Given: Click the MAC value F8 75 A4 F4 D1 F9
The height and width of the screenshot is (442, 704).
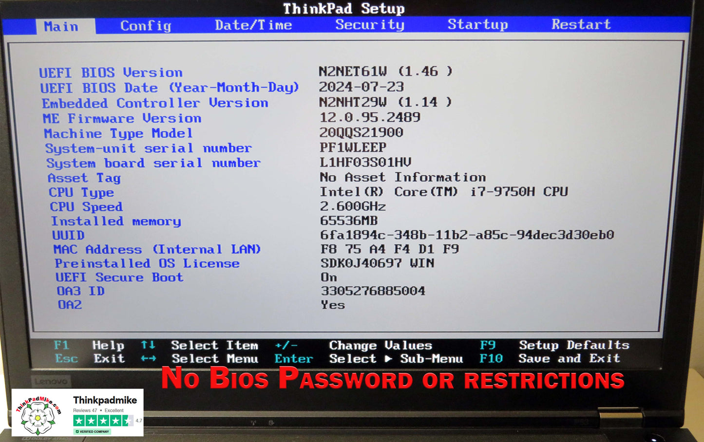Looking at the screenshot, I should click(x=390, y=249).
